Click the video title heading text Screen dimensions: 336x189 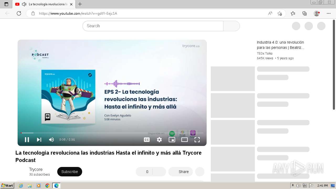(108, 156)
